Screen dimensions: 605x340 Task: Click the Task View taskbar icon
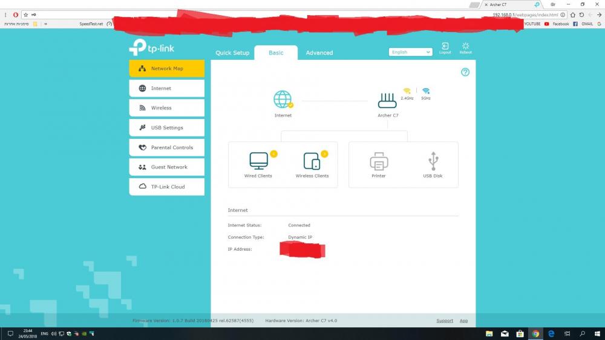pos(567,333)
